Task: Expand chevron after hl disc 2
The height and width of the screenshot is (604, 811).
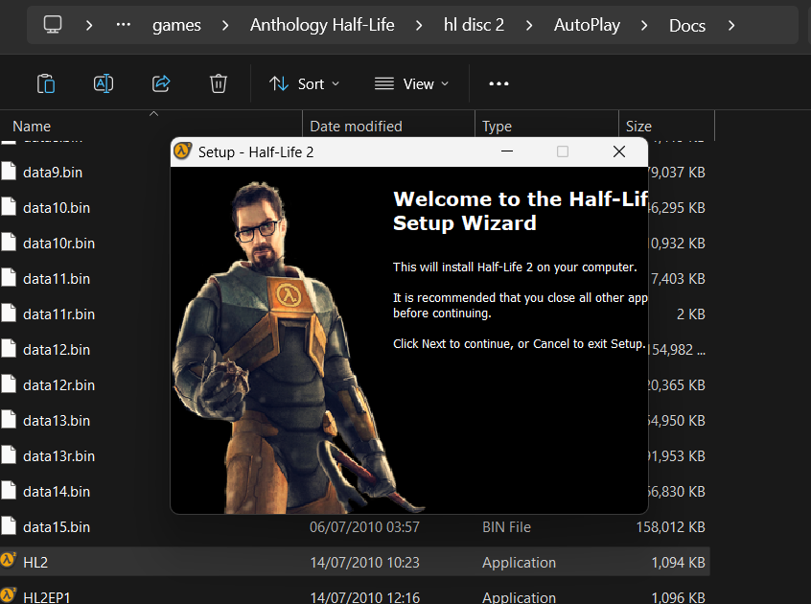Action: pyautogui.click(x=528, y=25)
